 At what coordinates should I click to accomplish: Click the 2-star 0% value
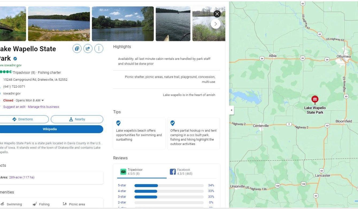pyautogui.click(x=211, y=203)
